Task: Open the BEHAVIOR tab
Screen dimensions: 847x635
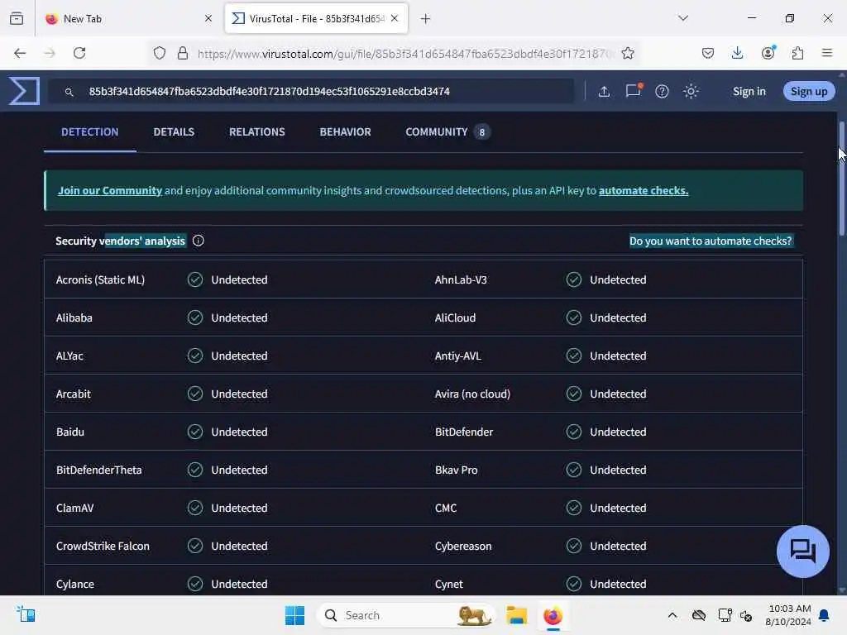Action: [345, 131]
